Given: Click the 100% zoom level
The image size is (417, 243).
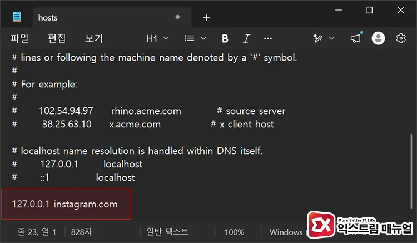Looking at the screenshot, I should point(234,232).
